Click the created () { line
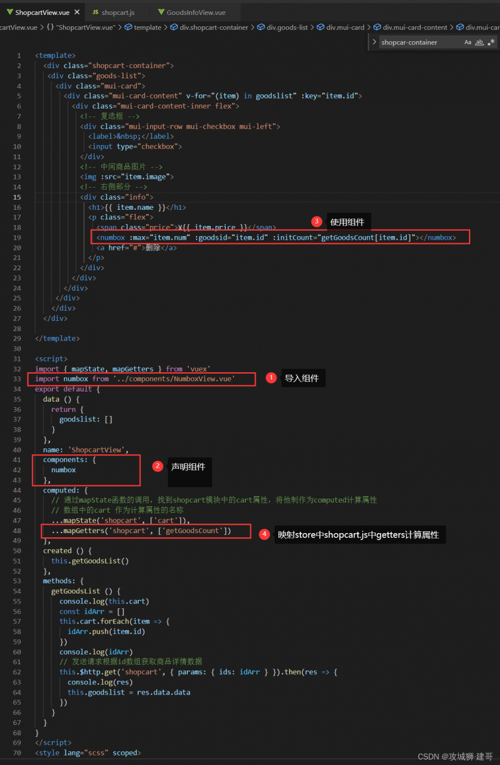 coord(67,551)
